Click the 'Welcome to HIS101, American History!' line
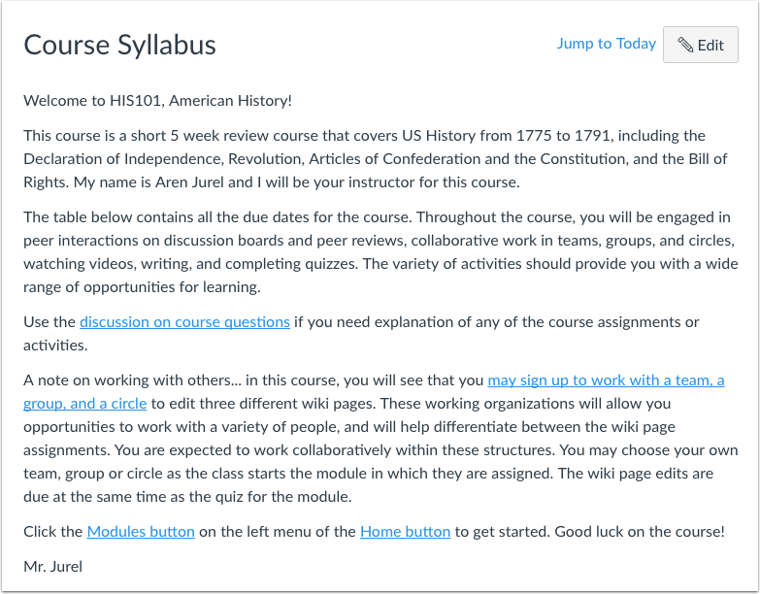This screenshot has width=760, height=594. [x=157, y=101]
